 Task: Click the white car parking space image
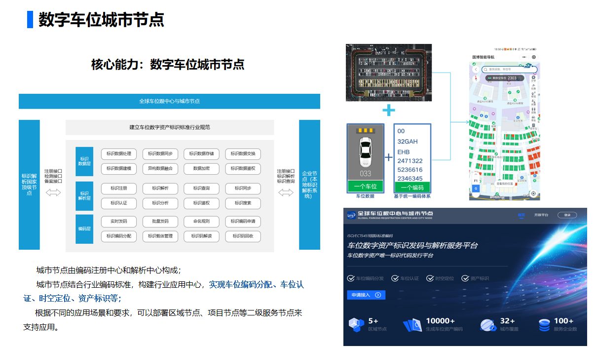point(365,153)
